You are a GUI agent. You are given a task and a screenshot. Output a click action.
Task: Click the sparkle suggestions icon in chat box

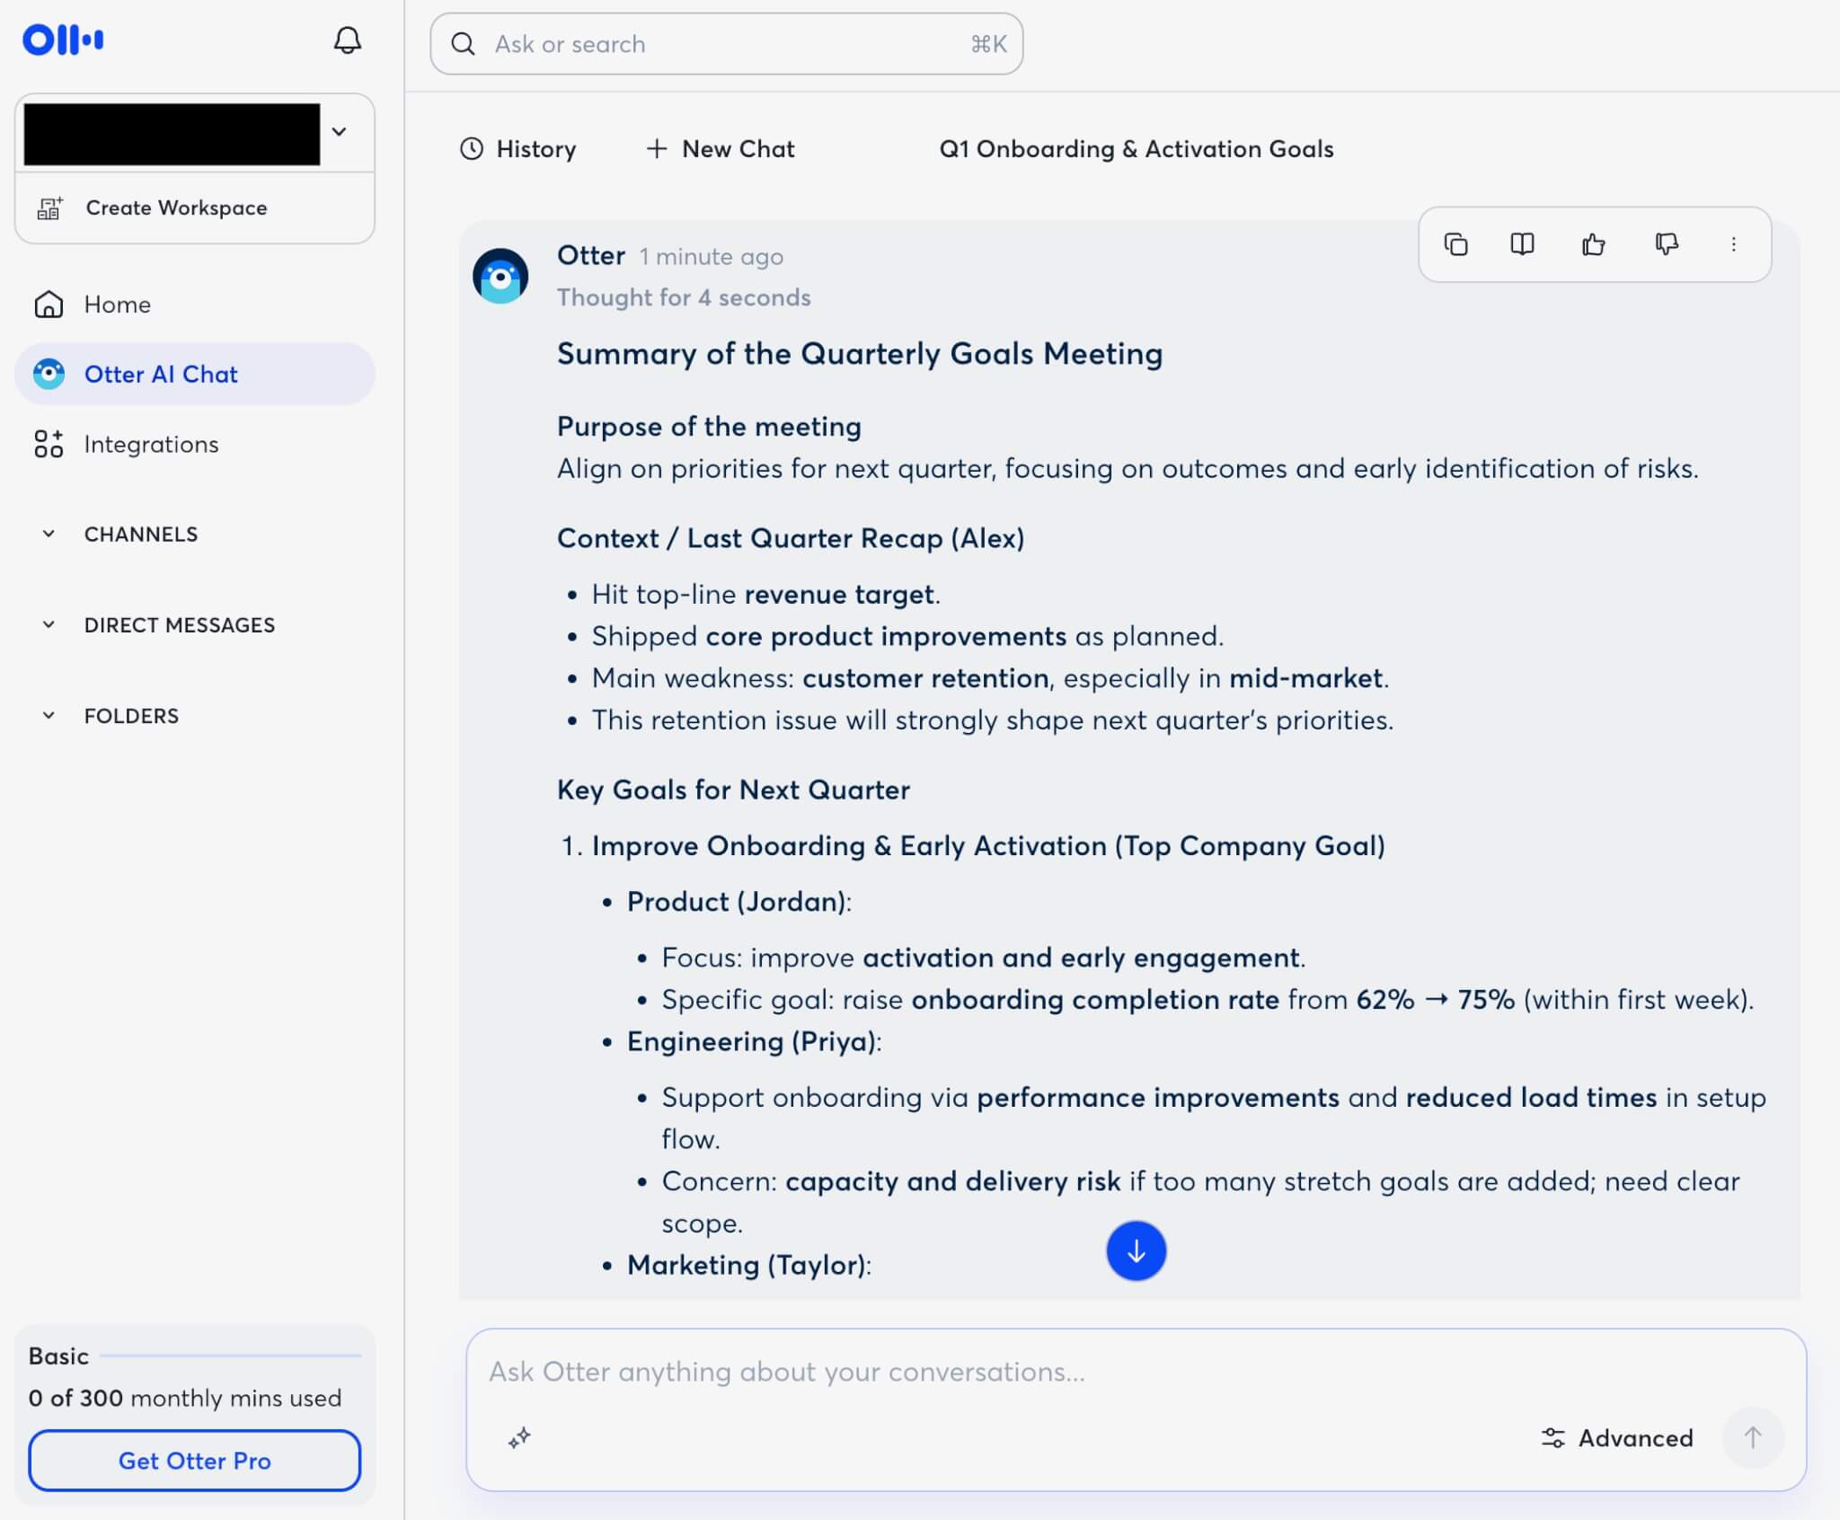[x=519, y=1437]
